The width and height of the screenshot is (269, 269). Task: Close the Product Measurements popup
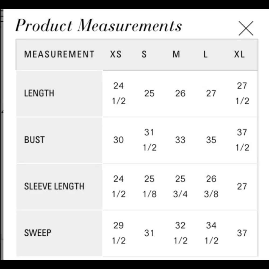[x=246, y=28]
